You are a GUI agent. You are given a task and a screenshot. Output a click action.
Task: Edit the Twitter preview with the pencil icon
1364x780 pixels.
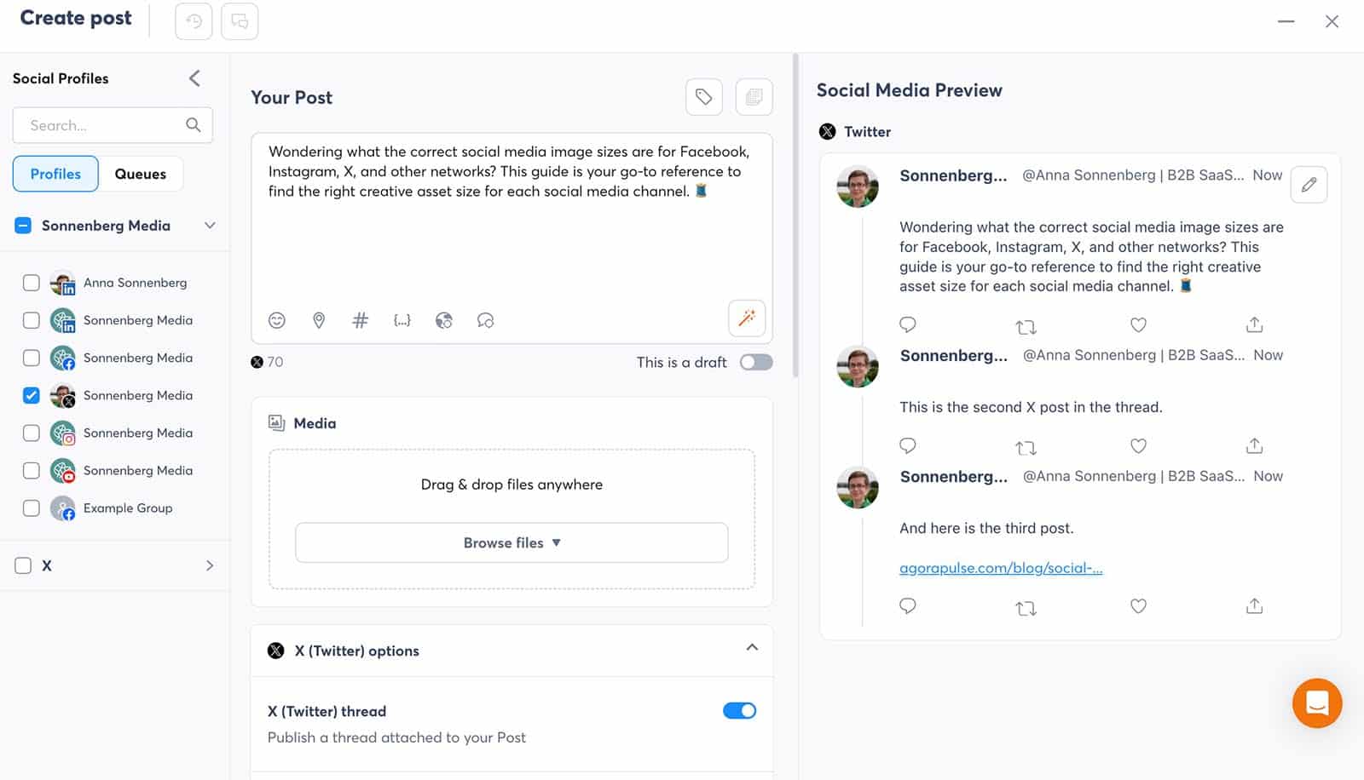click(1309, 184)
